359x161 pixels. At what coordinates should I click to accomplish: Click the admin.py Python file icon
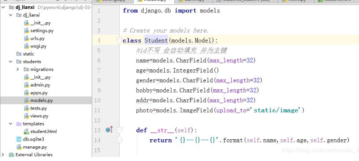point(26,85)
